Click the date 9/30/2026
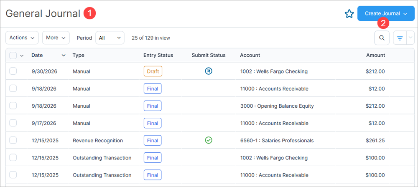 coord(44,71)
